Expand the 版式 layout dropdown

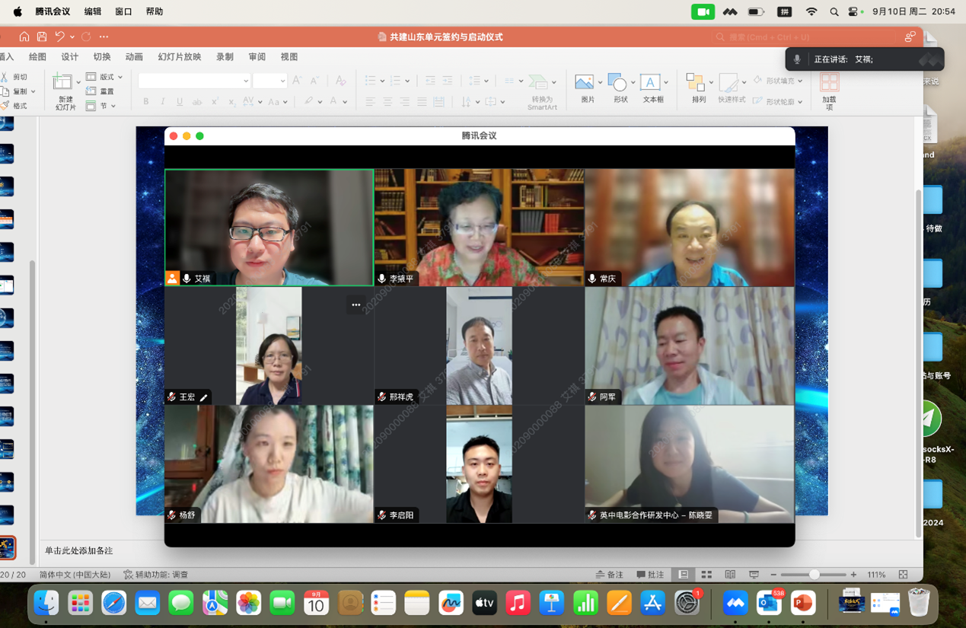pyautogui.click(x=120, y=77)
